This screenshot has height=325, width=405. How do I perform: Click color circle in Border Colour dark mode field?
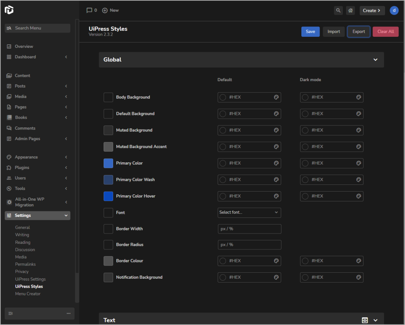(x=305, y=261)
